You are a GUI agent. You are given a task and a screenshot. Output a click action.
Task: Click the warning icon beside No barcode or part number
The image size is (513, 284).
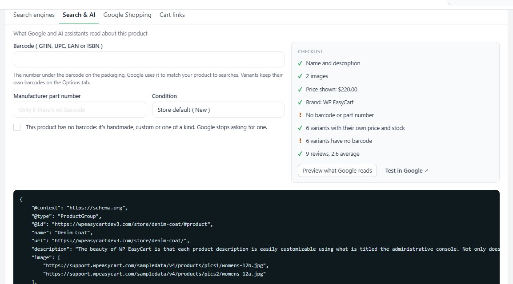[x=300, y=115]
